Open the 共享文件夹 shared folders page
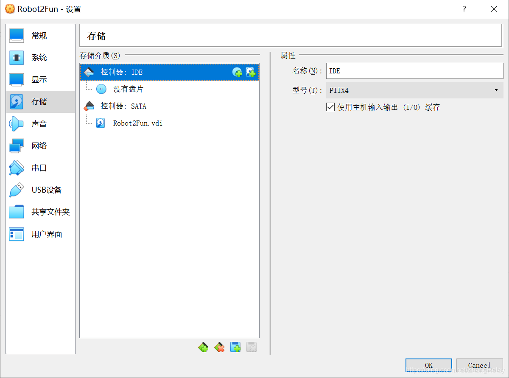 click(x=41, y=212)
